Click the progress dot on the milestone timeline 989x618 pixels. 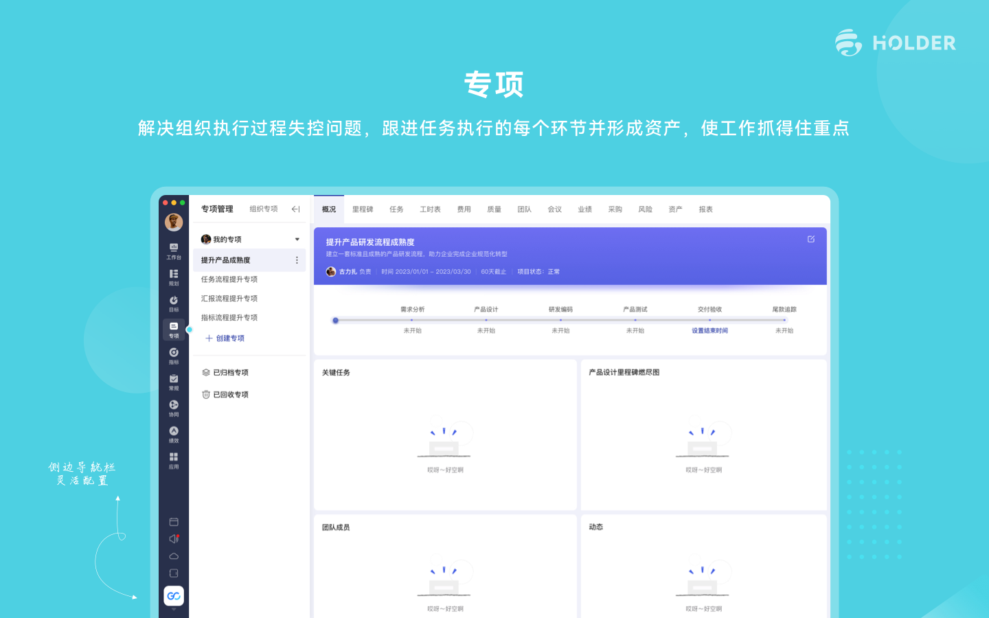click(336, 320)
